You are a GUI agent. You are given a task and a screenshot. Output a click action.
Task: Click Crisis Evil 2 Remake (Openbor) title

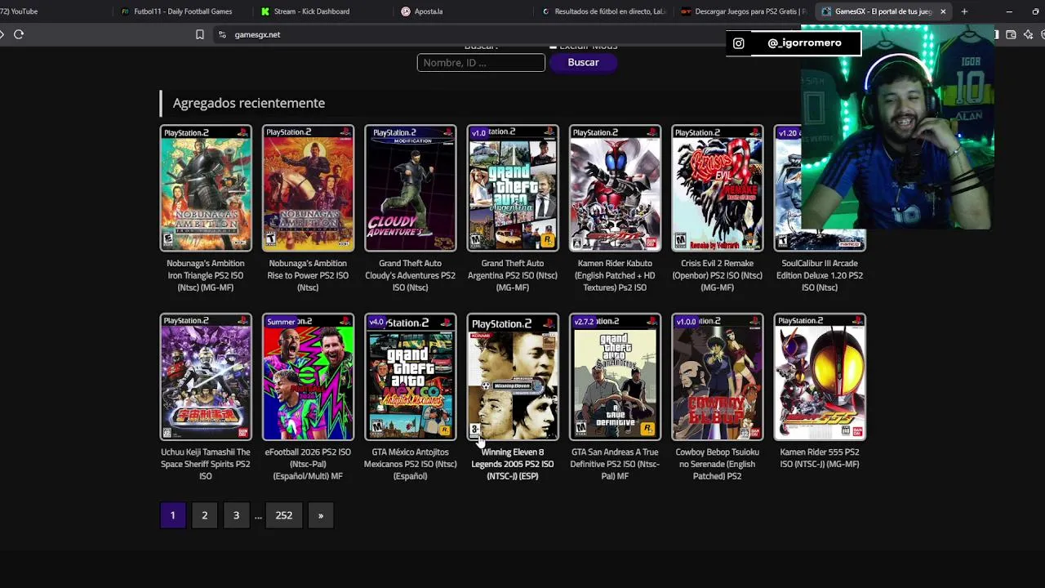tap(718, 275)
